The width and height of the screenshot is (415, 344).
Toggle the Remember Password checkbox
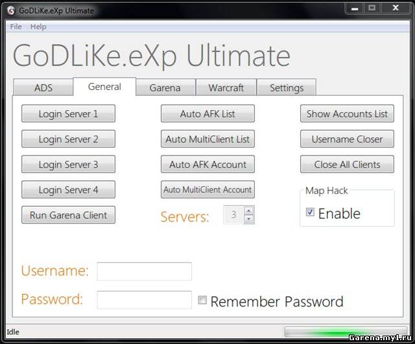tap(202, 301)
